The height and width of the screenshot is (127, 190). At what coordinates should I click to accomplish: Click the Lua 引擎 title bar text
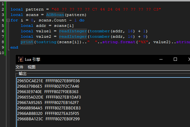[x=33, y=60]
